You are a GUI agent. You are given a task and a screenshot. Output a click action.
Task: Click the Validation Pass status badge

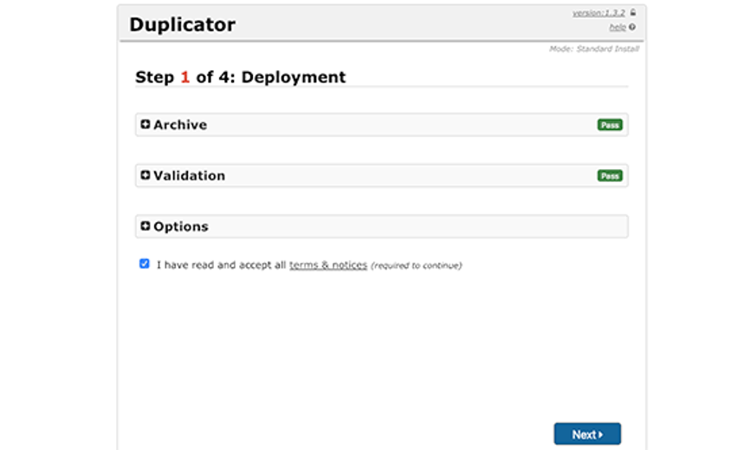tap(610, 176)
